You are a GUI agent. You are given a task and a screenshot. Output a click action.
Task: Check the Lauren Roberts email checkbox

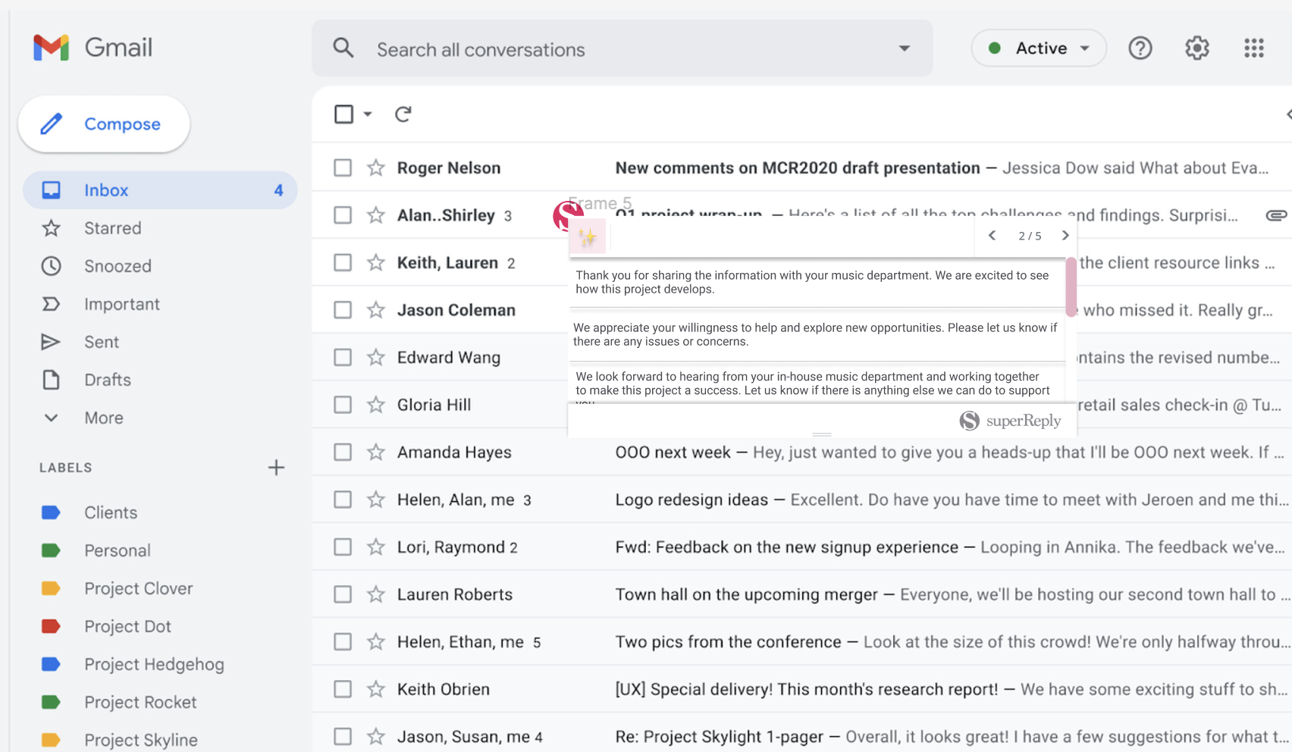[343, 594]
